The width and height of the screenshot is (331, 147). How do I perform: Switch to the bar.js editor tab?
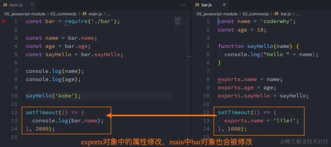(x=203, y=4)
